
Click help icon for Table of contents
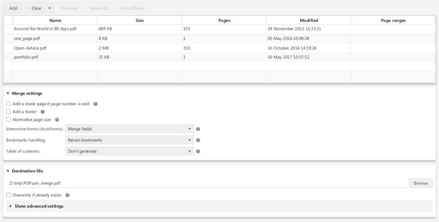[x=198, y=151]
